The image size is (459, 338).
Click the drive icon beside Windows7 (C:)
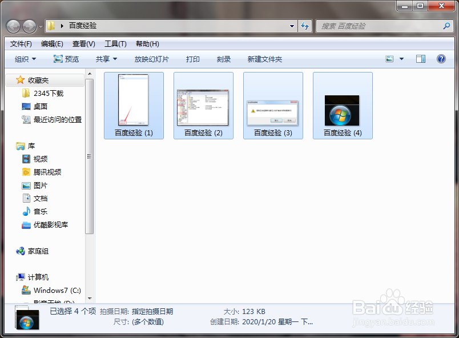[26, 290]
